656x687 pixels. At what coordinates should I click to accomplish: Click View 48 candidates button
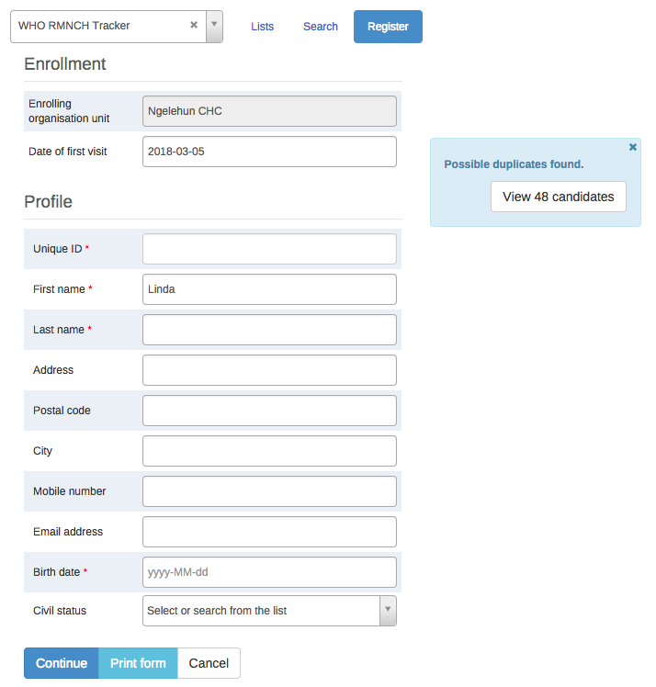pyautogui.click(x=559, y=197)
